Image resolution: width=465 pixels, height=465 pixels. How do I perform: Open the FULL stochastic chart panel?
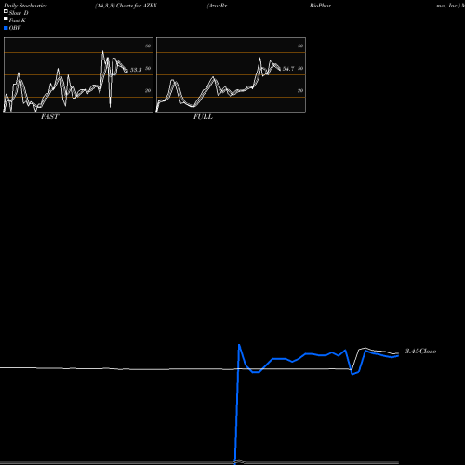point(231,74)
